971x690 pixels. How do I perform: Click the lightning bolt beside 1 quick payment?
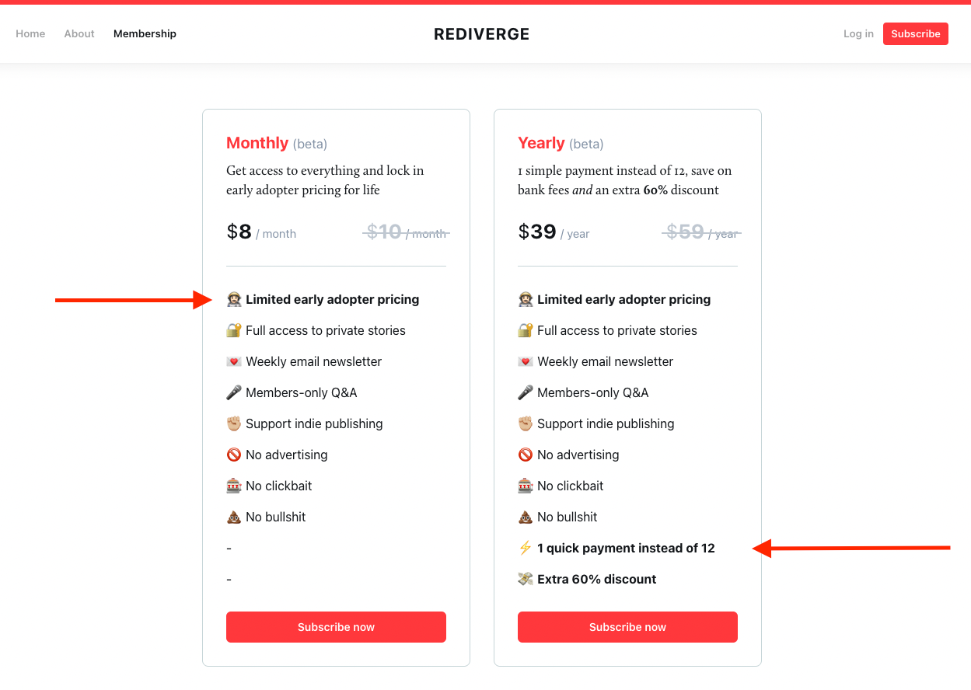[525, 548]
